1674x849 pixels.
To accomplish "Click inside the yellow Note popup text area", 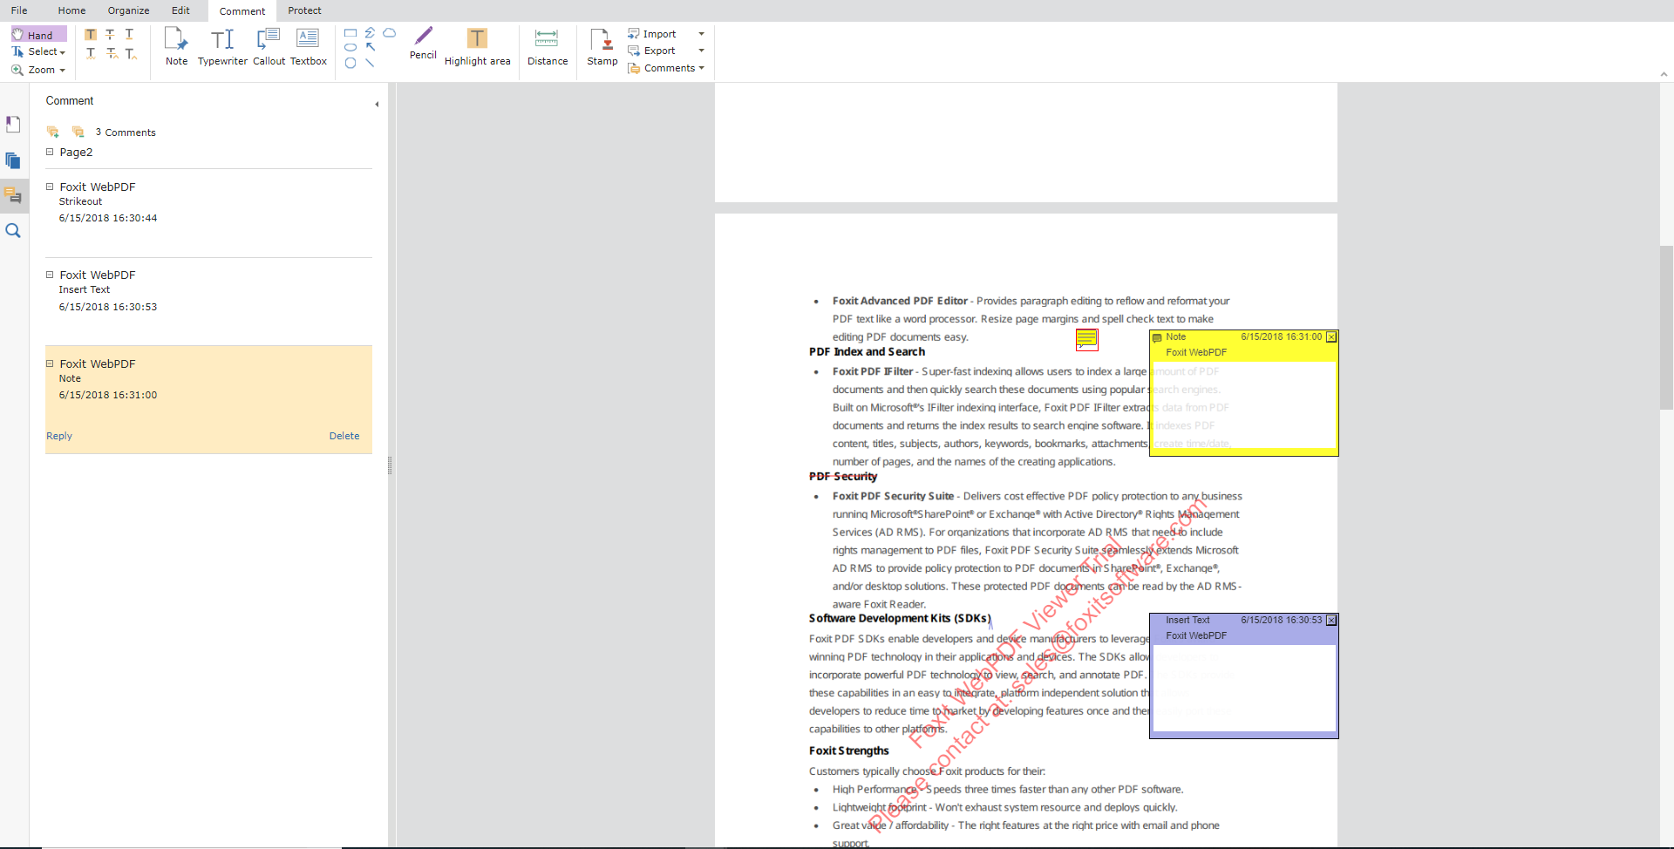I will click(x=1244, y=405).
